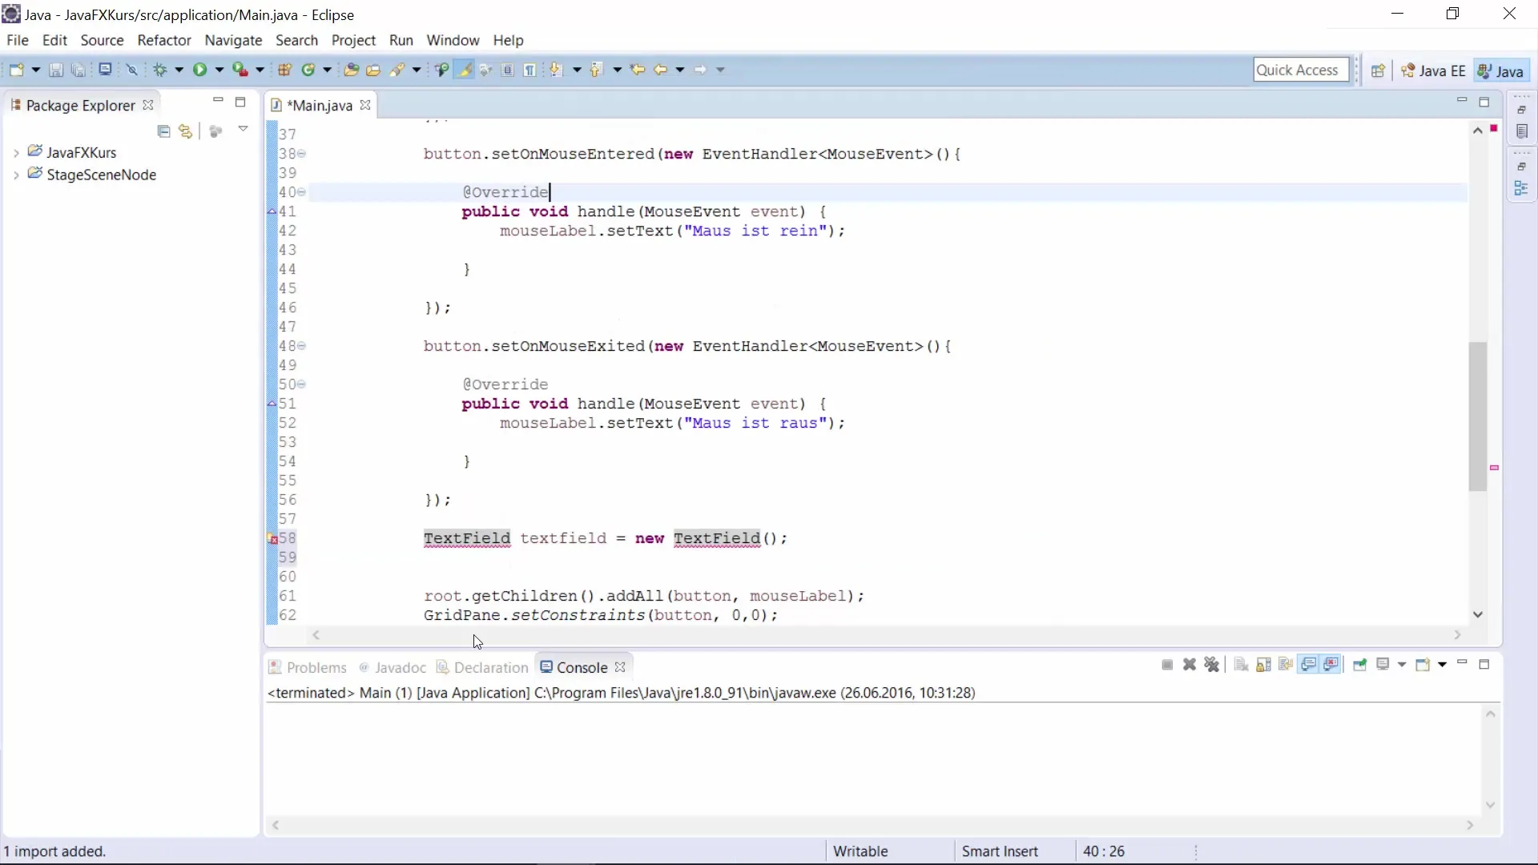Navigate Back with the yellow arrow
1538x865 pixels.
[661, 70]
